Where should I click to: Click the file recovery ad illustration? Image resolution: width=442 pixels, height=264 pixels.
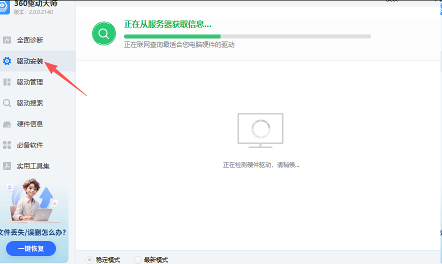[32, 200]
